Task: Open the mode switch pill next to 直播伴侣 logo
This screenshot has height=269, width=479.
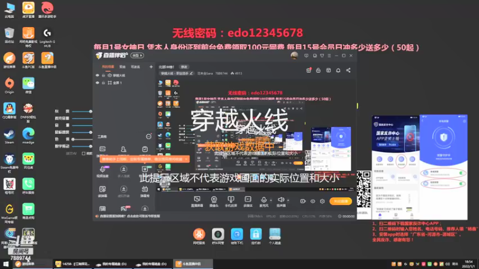Action: 137,56
